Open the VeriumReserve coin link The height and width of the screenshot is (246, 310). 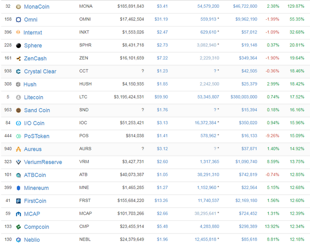point(43,162)
